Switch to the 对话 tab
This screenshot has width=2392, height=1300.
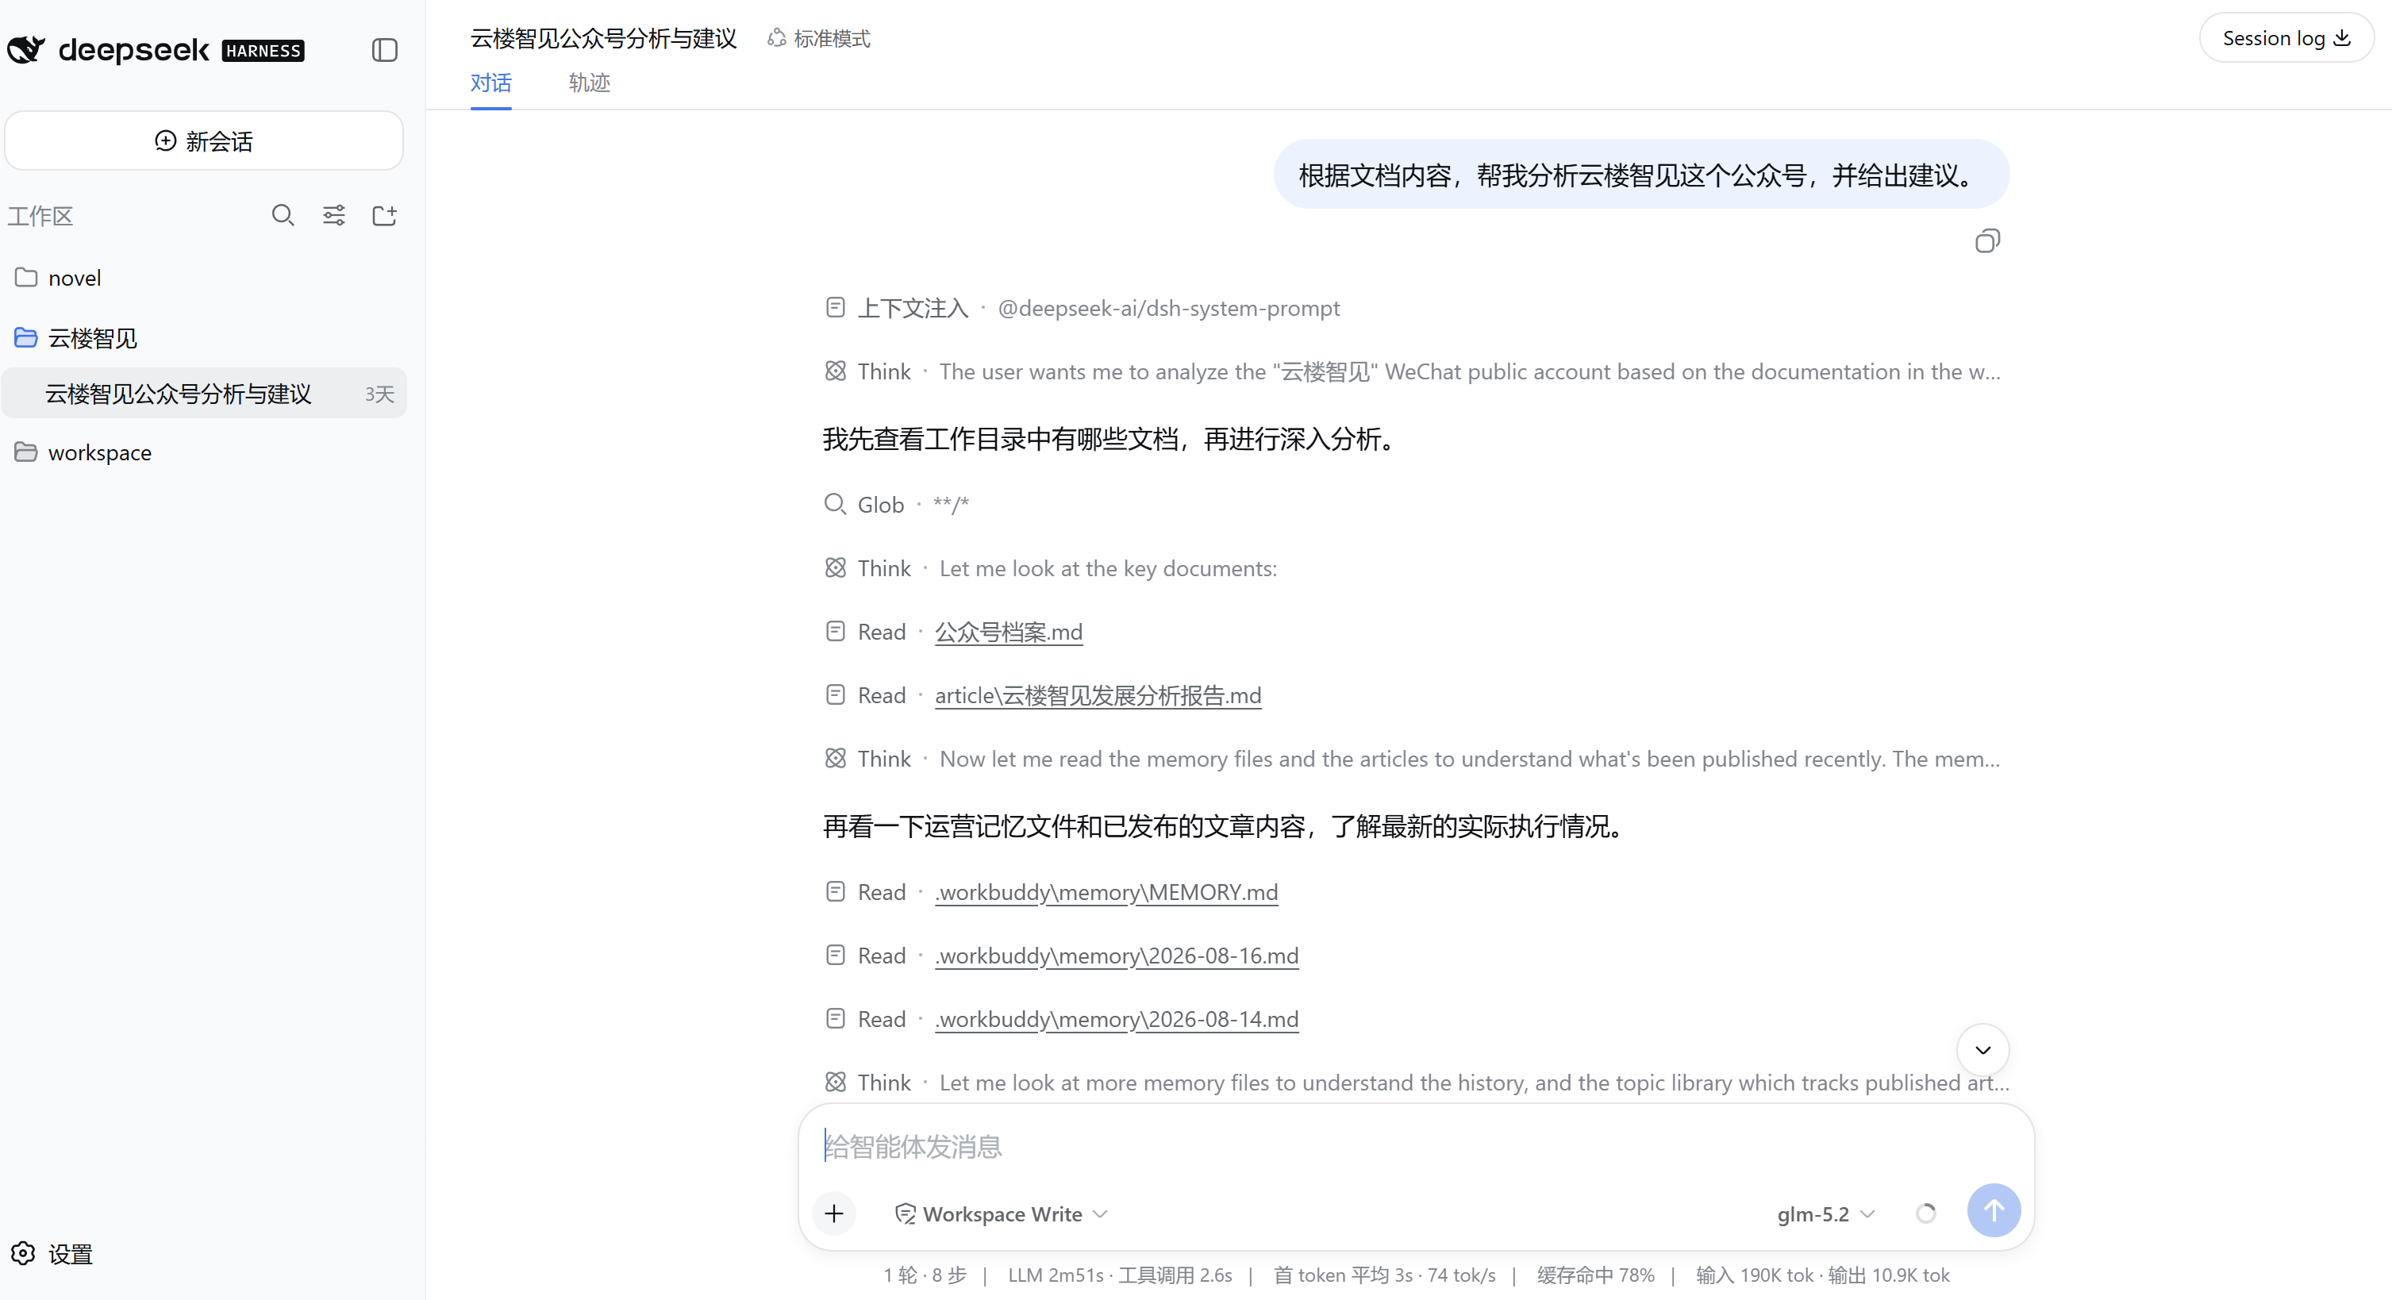(x=490, y=83)
